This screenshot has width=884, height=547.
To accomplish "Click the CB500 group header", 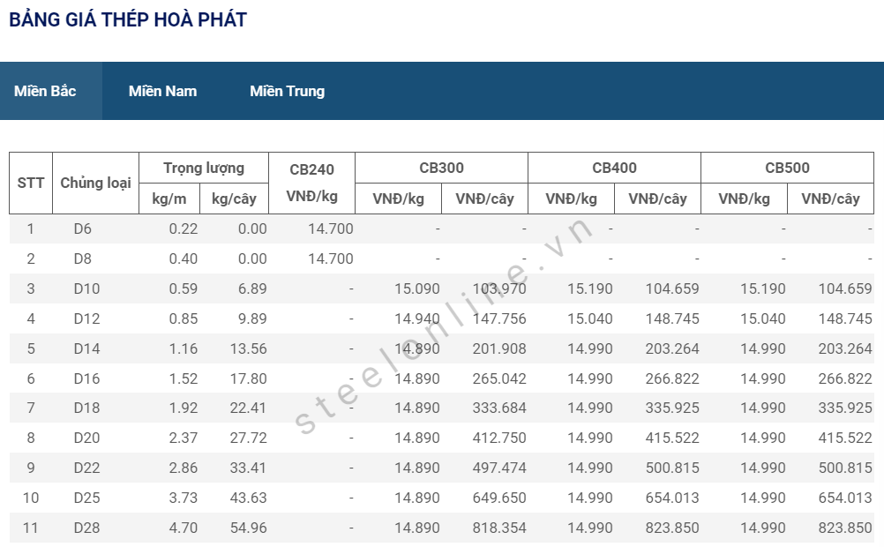I will coord(787,168).
